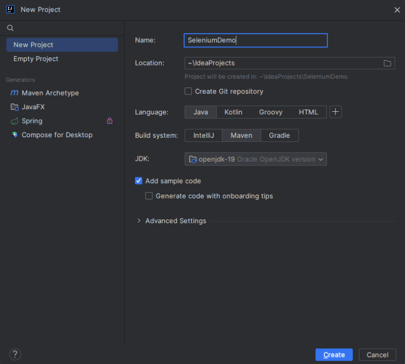Screen dimensions: 405x364
Task: Uncheck Add sample code
Action: pos(139,181)
